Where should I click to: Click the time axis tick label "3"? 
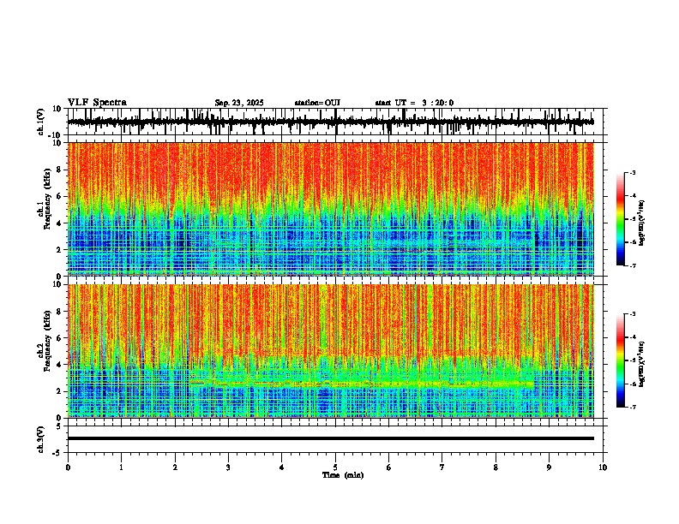point(228,467)
